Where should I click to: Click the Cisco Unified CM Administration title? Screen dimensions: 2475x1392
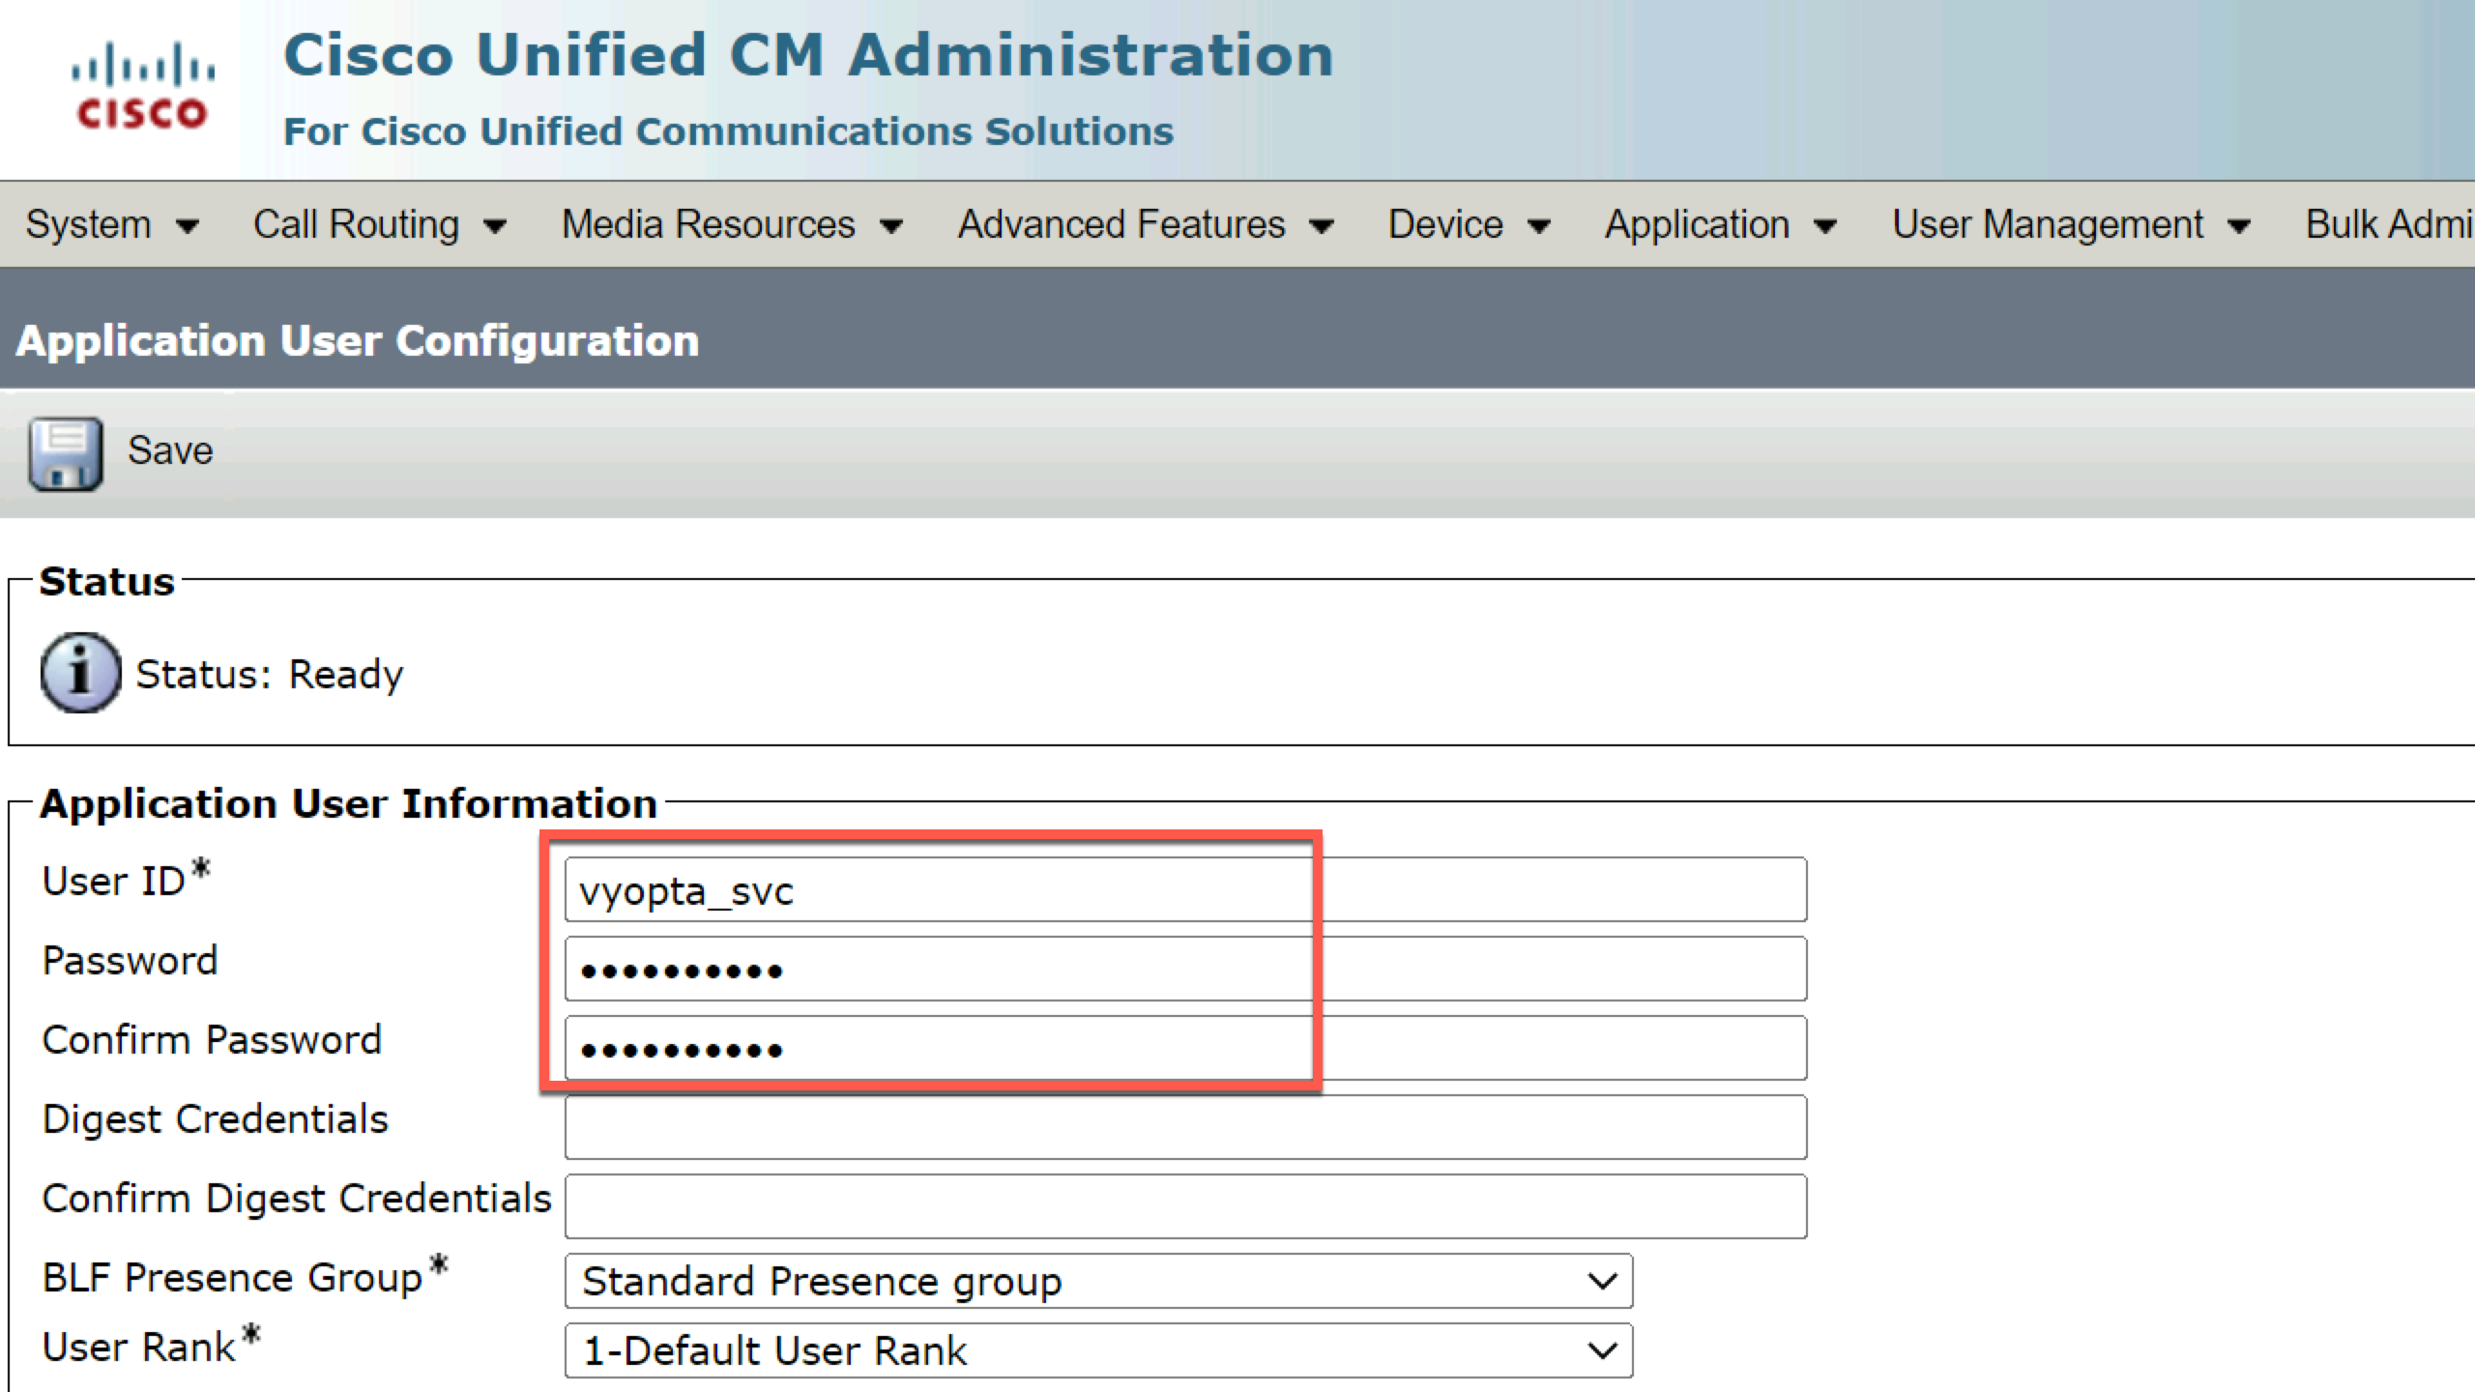tap(808, 54)
